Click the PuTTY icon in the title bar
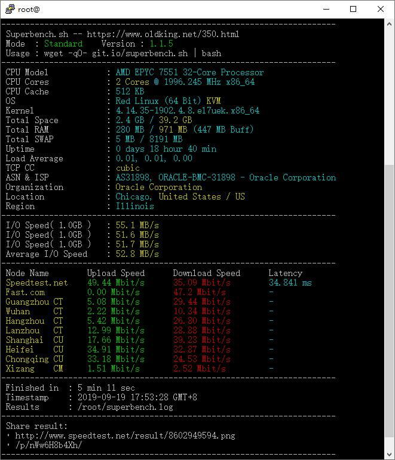This screenshot has width=395, height=460. pyautogui.click(x=9, y=9)
